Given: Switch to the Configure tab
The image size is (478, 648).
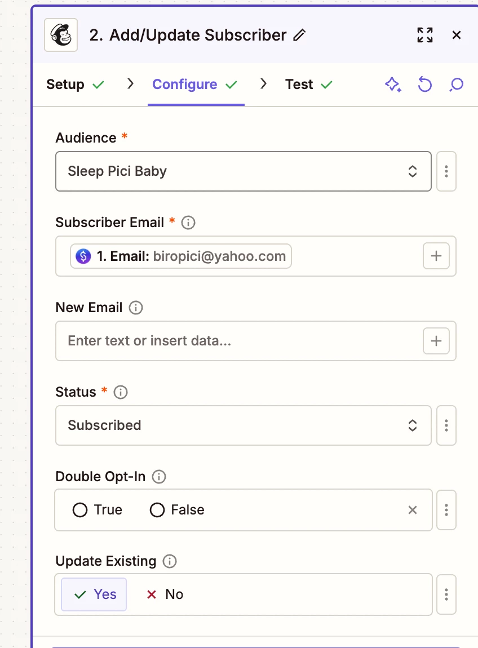Looking at the screenshot, I should coord(195,85).
